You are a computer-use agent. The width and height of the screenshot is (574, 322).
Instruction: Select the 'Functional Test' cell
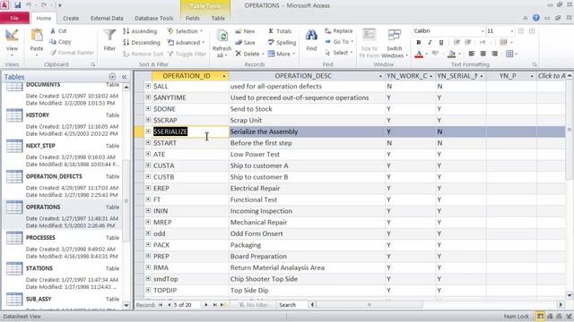pyautogui.click(x=307, y=199)
